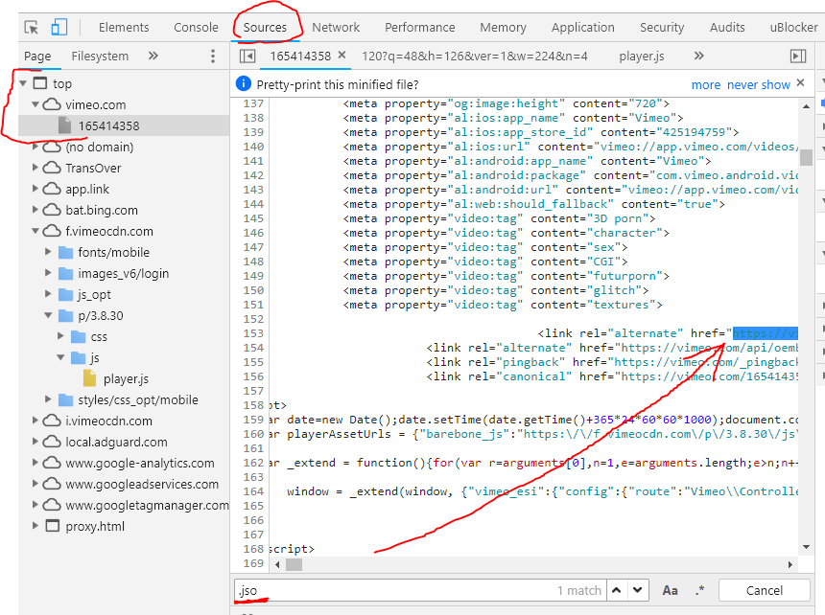
Task: Open the Memory tab
Action: tap(503, 28)
